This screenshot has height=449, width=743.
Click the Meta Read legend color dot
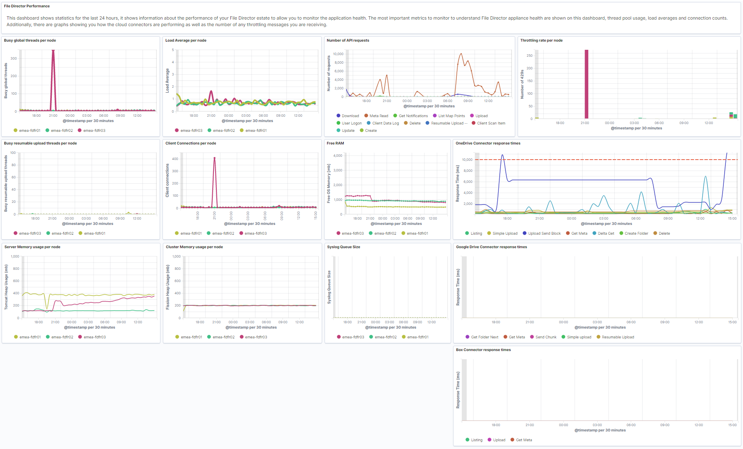click(366, 116)
